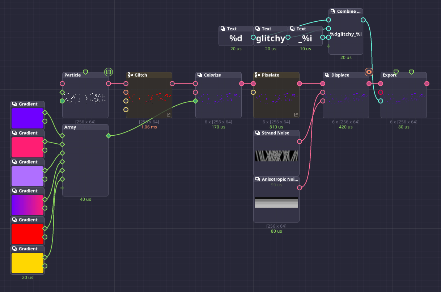Add a new input with Array node's plus
The image size is (441, 292).
point(62,188)
